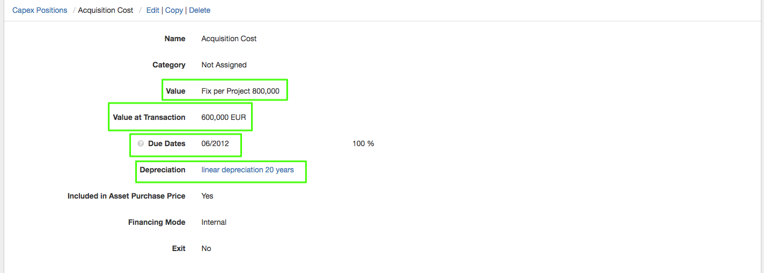Click the Yes value for Asset Purchase Price

click(207, 196)
